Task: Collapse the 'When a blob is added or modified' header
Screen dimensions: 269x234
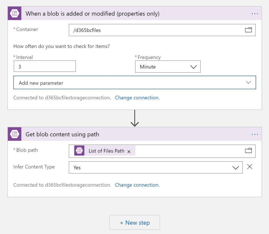Action: (131, 14)
